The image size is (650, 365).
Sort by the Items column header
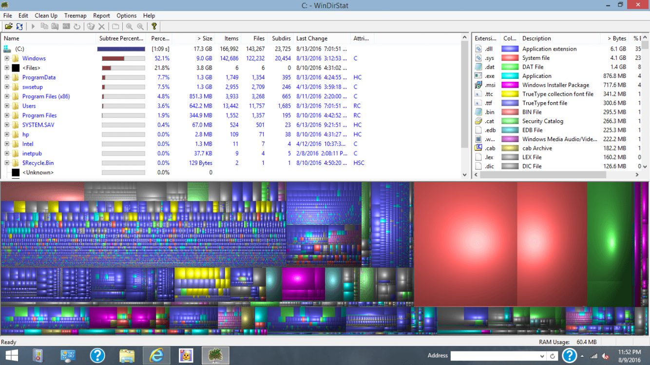click(x=228, y=38)
